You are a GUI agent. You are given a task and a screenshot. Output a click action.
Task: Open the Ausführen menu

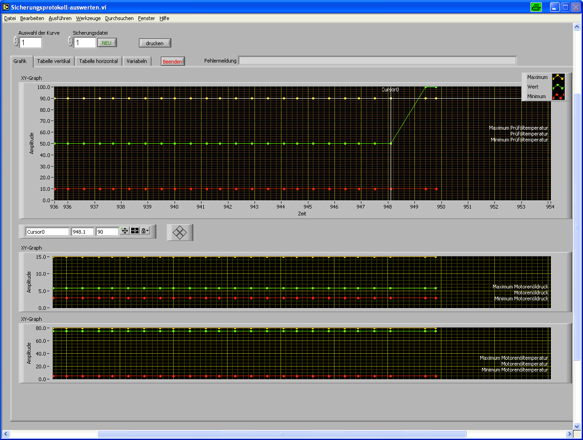[x=60, y=18]
